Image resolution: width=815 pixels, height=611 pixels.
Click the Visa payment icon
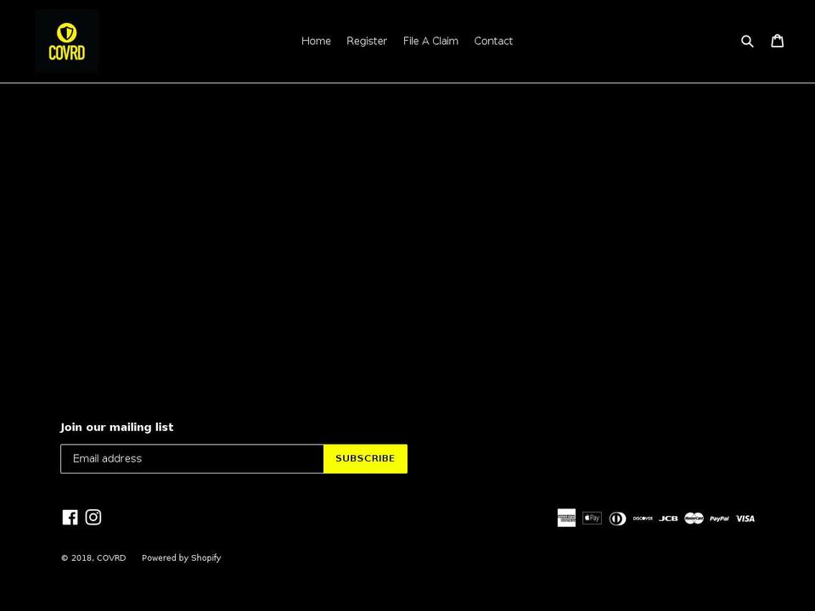coord(745,519)
